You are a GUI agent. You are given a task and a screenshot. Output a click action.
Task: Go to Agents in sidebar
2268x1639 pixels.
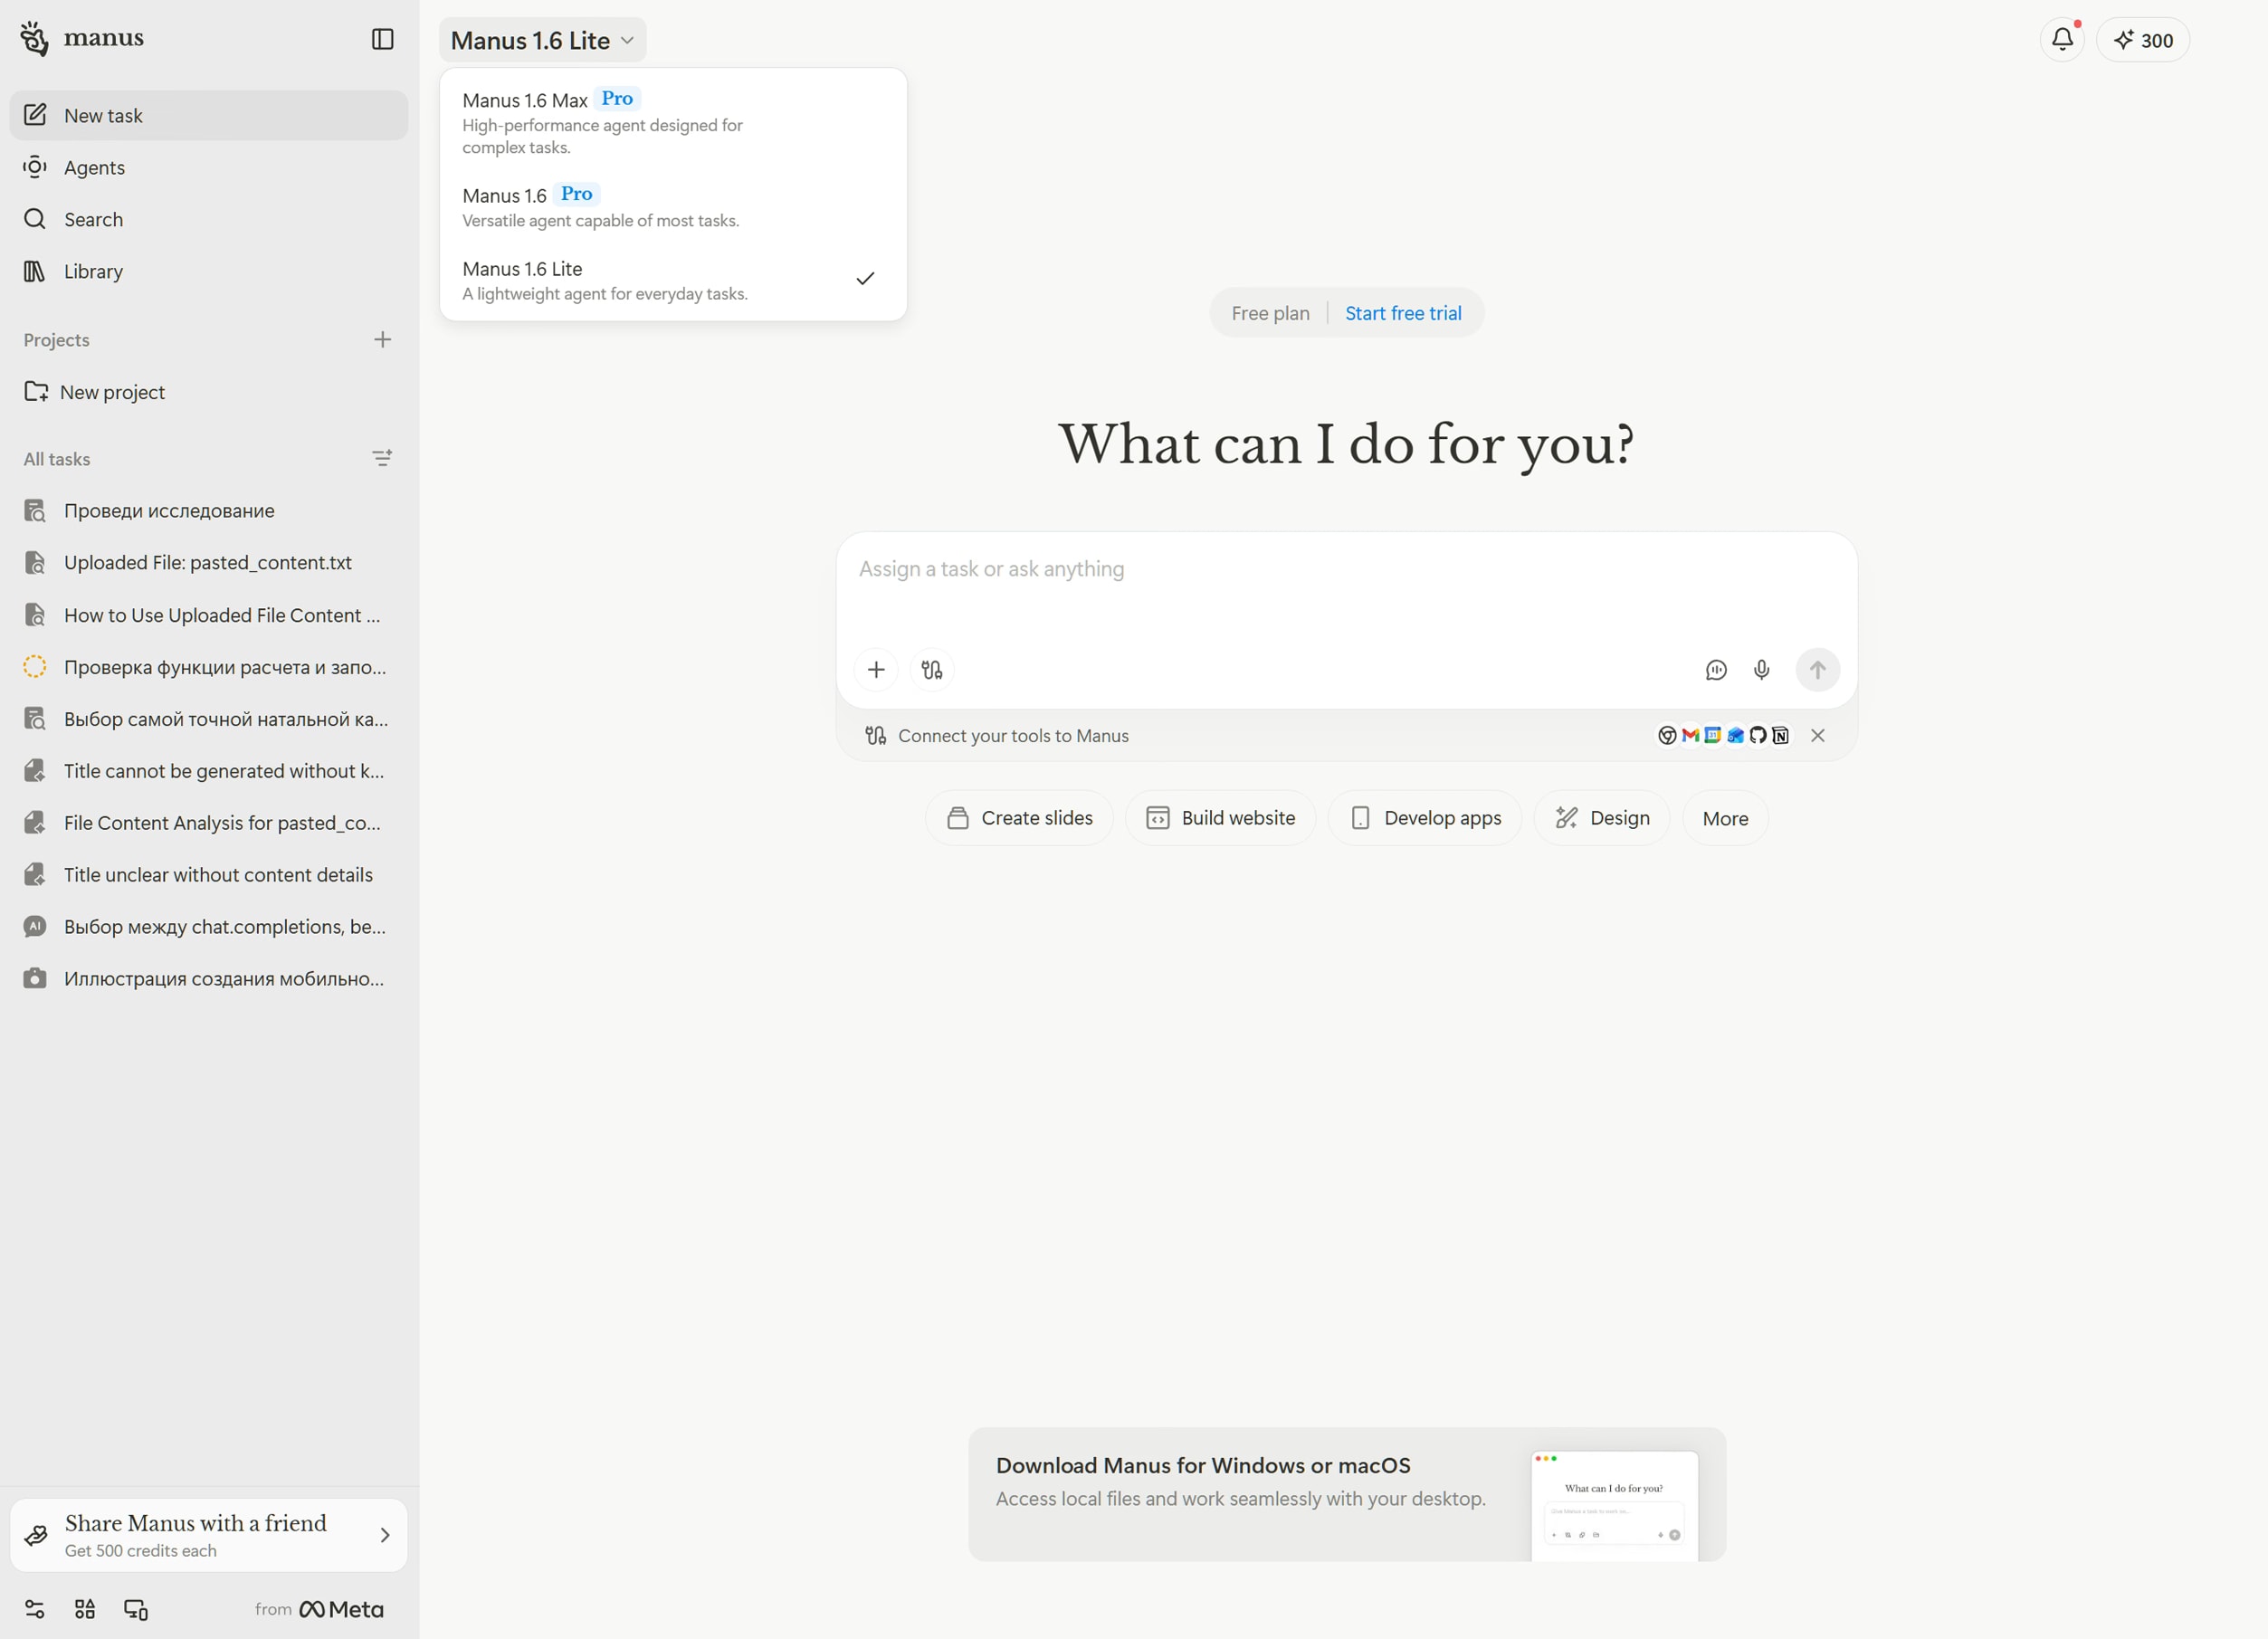(x=209, y=168)
